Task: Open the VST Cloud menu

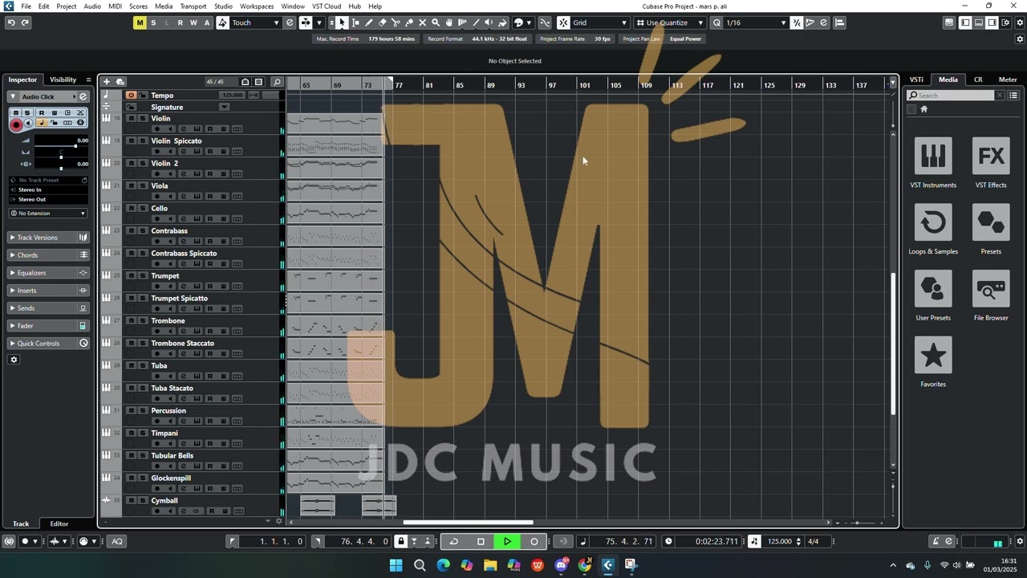Action: click(327, 6)
